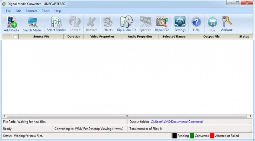
Task: Click 'Status: Waiting for new files.' text
Action: (23, 136)
